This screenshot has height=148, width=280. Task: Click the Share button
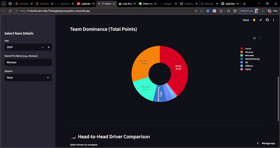pyautogui.click(x=246, y=20)
